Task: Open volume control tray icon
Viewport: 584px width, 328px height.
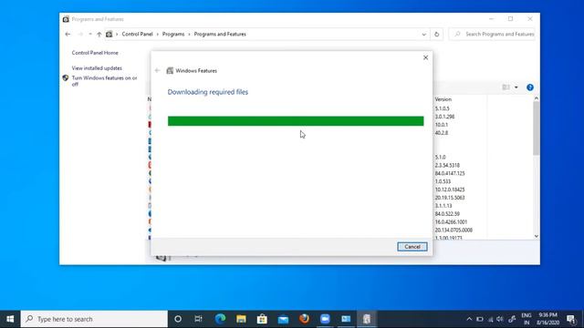Action: tap(500, 319)
